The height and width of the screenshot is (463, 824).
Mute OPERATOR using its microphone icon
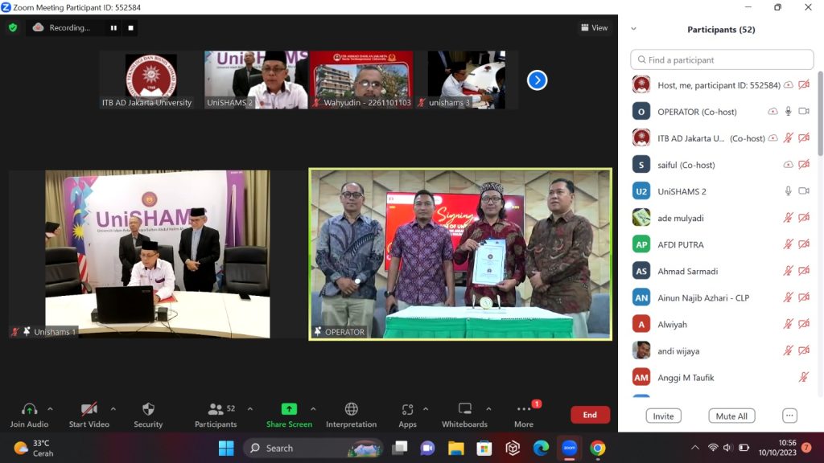point(789,111)
